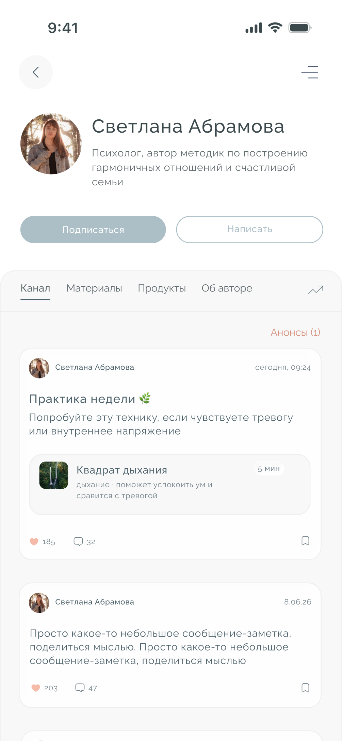Tap author avatar in Практика недели post
342x741 pixels.
pyautogui.click(x=39, y=368)
